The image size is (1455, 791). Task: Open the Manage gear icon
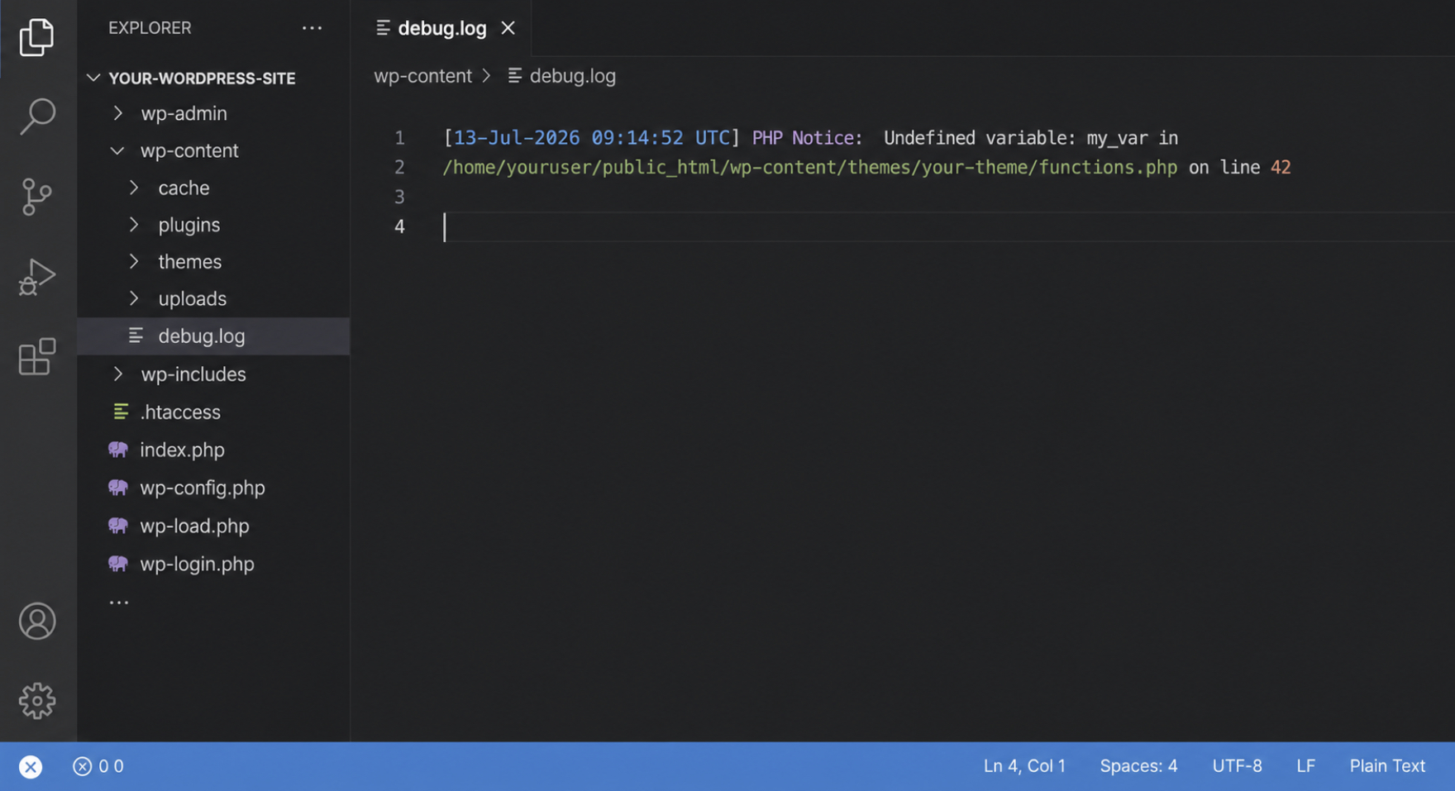[37, 701]
